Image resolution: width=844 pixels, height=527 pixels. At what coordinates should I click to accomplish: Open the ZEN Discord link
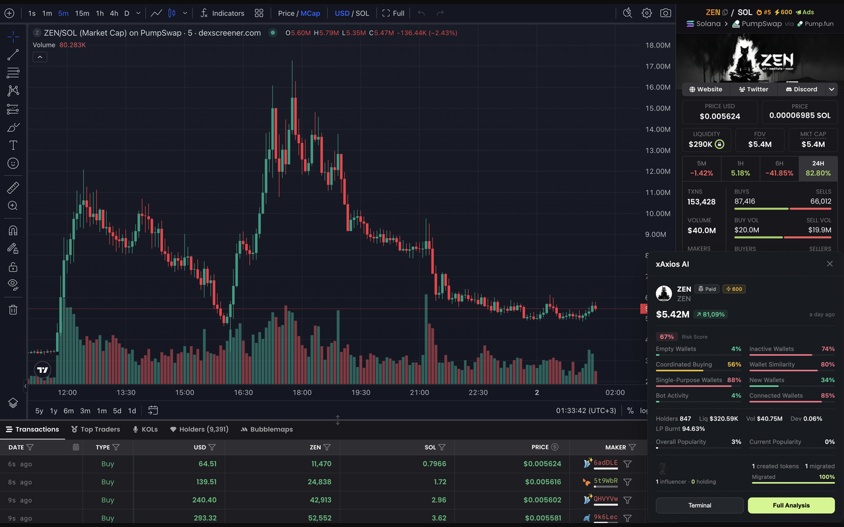801,89
